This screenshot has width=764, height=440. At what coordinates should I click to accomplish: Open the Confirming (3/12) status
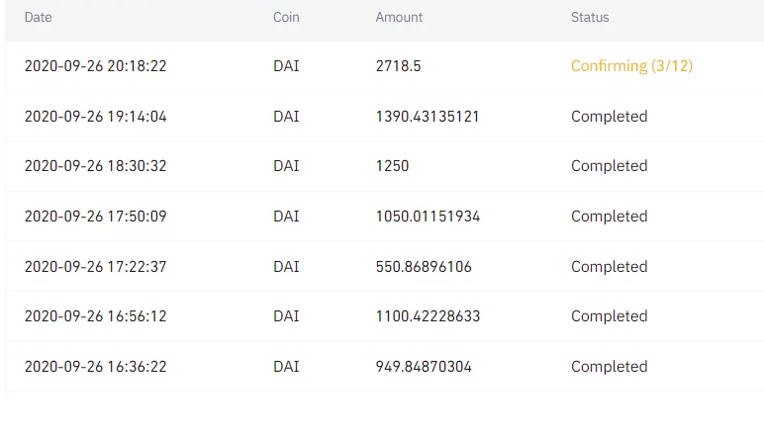631,66
